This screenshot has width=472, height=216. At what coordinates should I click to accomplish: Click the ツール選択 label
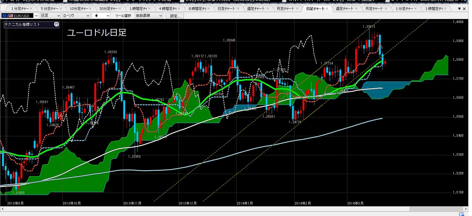123,16
